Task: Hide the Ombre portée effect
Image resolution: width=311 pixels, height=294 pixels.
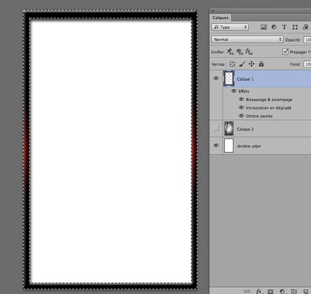Action: 241,116
